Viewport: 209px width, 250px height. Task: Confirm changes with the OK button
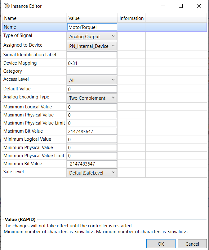(161, 244)
